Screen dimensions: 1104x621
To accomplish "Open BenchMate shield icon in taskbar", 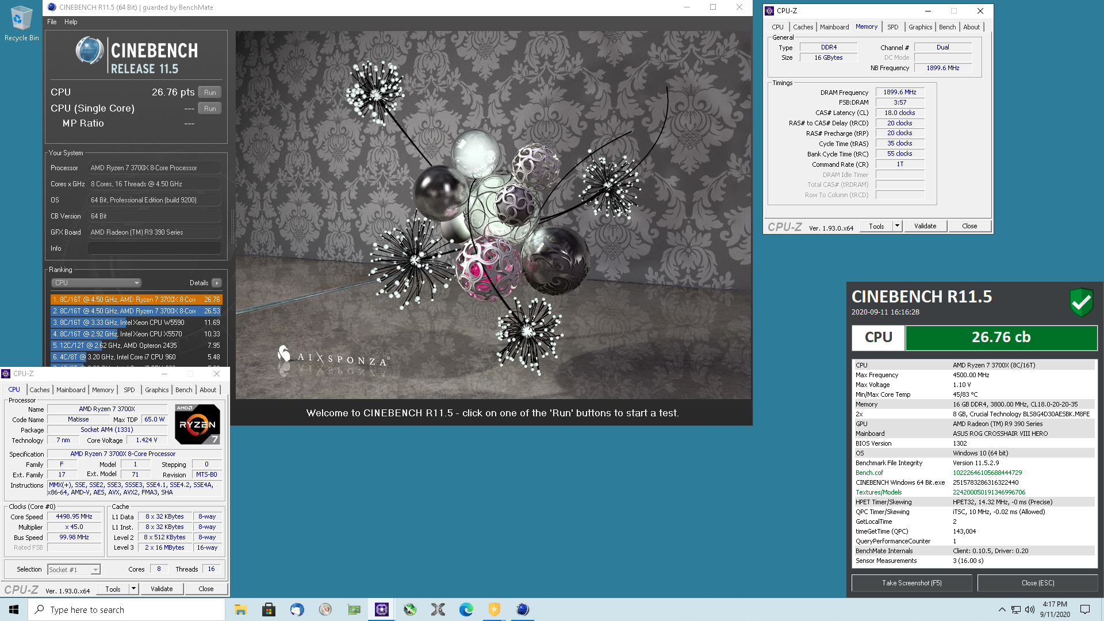I will pos(494,609).
